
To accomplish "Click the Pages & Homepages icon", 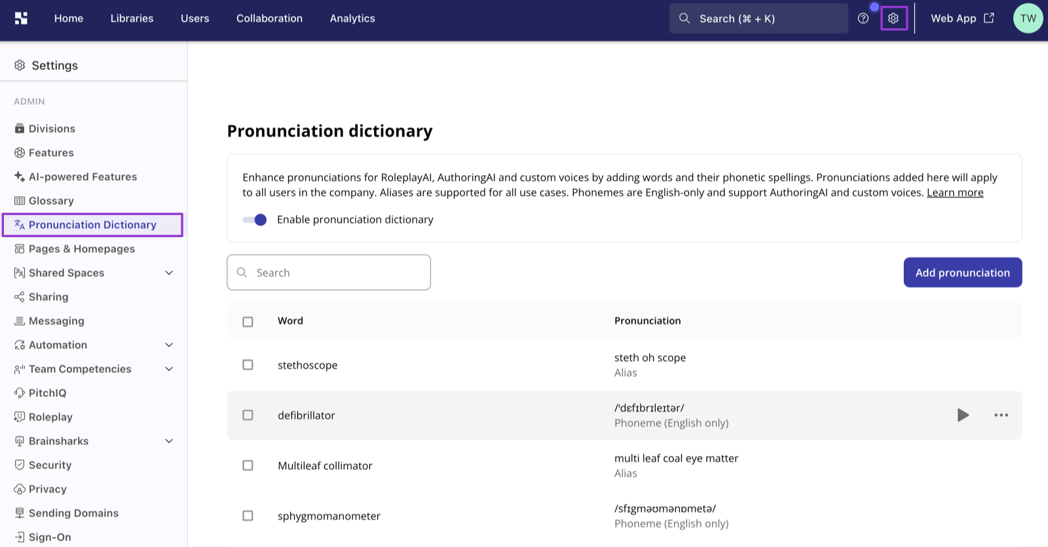I will click(20, 249).
